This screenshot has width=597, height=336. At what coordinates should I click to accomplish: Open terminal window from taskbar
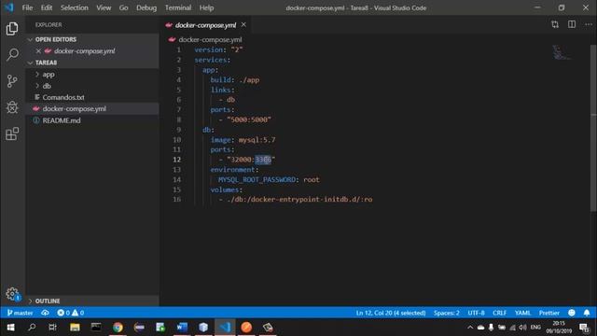click(96, 328)
